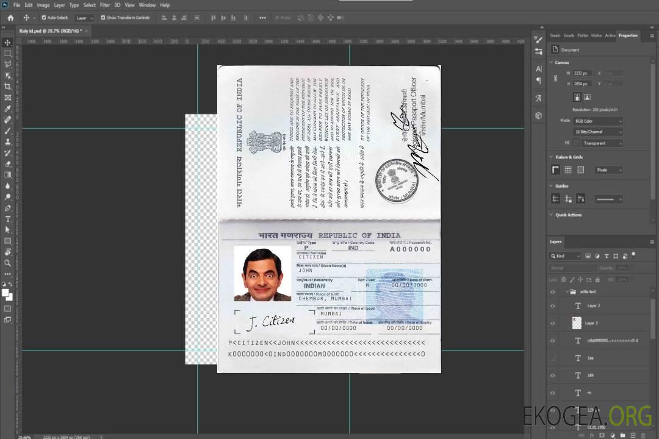Open the guide line style dropdown

(609, 199)
